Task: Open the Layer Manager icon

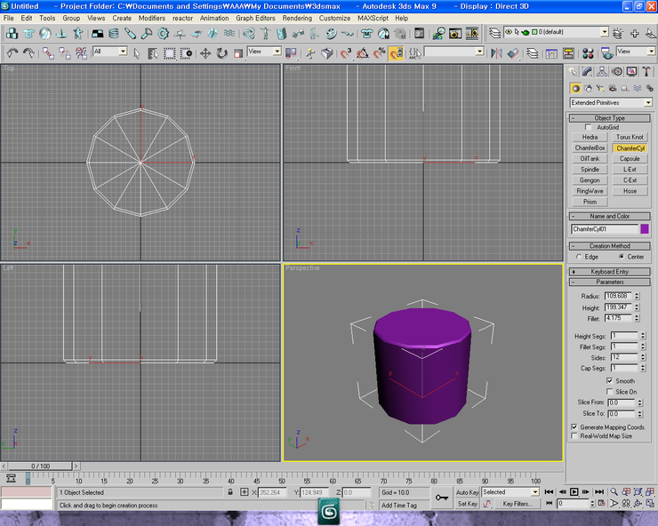Action: coord(533,53)
